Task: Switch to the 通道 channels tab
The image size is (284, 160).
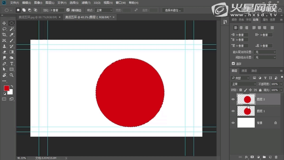Action: coord(244,71)
